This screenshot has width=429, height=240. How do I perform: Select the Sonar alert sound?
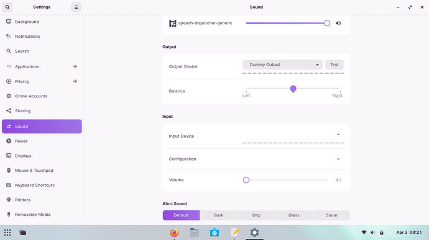(x=331, y=215)
